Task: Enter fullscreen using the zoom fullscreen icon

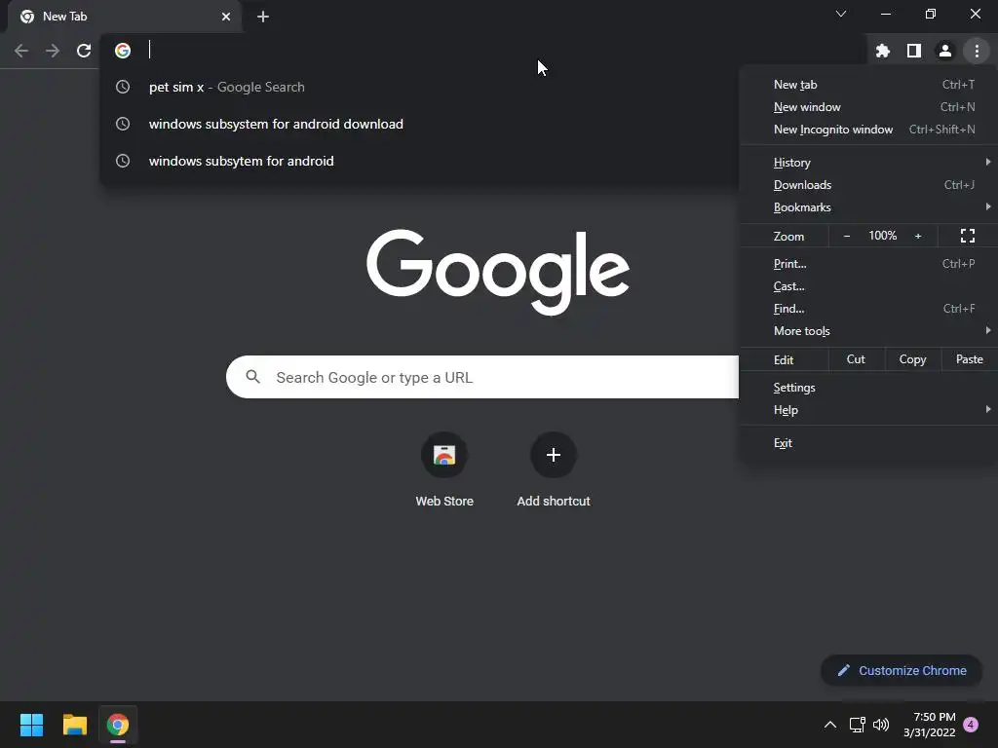Action: [x=968, y=236]
